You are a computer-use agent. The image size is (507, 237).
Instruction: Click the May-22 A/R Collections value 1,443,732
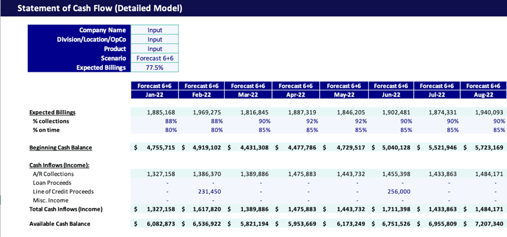point(349,174)
